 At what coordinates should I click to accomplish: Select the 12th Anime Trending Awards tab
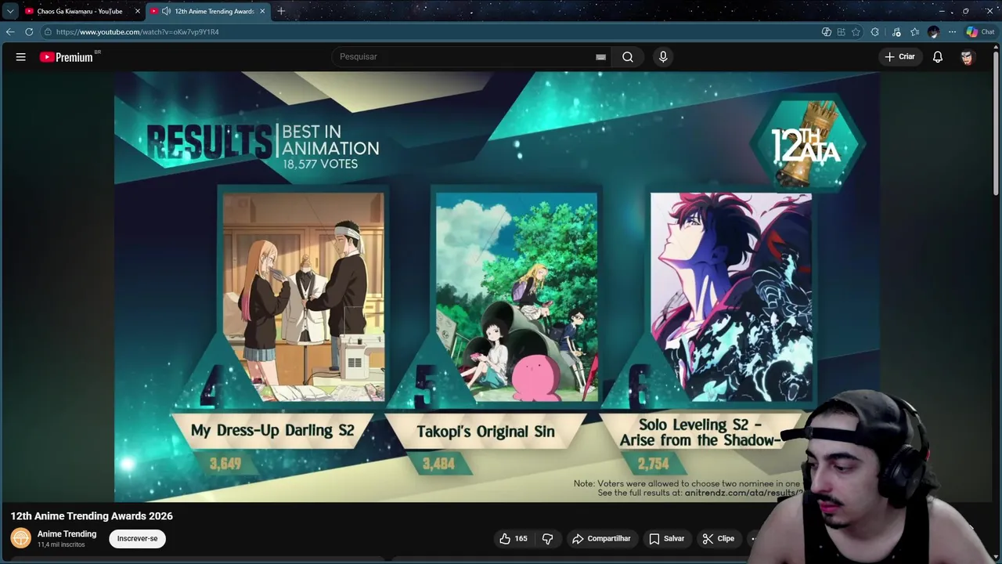tap(207, 11)
